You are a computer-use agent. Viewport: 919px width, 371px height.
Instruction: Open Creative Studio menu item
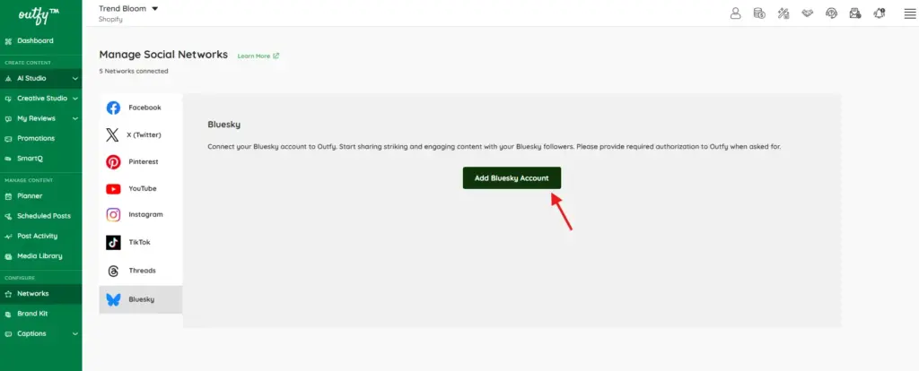click(x=41, y=99)
